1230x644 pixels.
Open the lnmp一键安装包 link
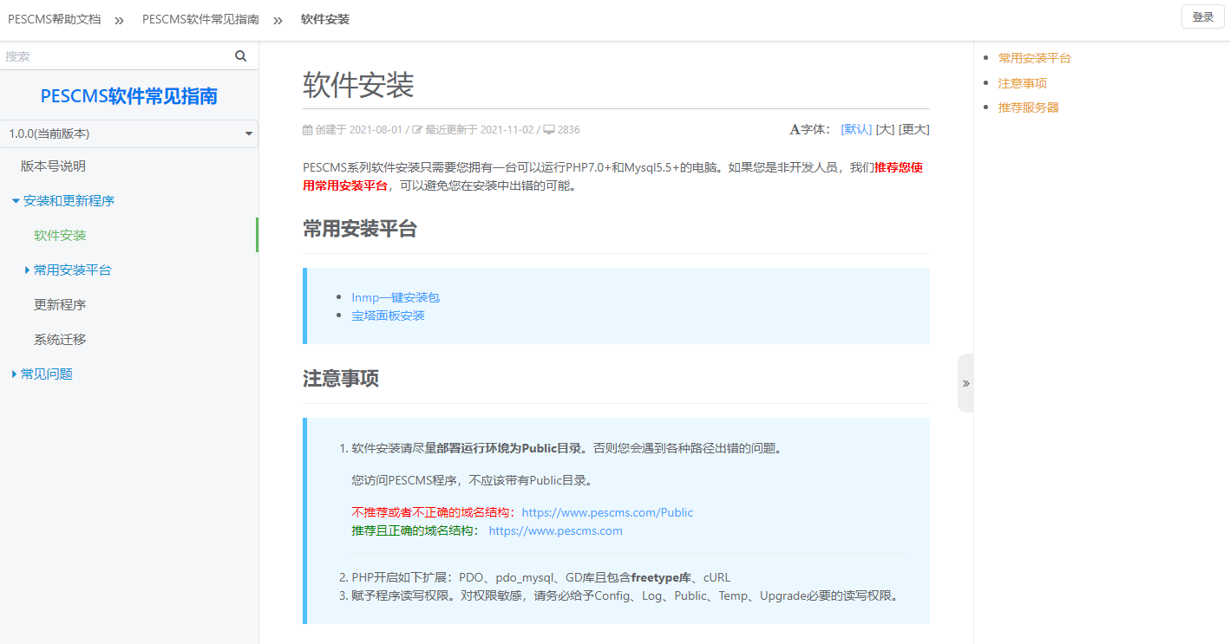[396, 297]
